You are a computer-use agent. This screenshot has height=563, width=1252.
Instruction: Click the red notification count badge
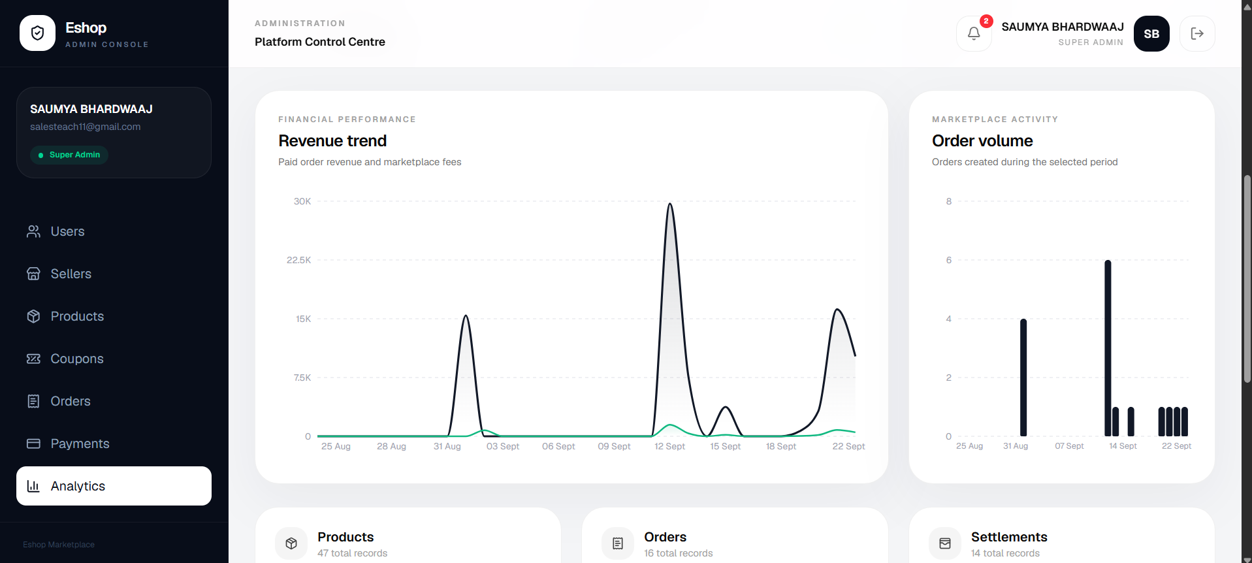click(986, 21)
